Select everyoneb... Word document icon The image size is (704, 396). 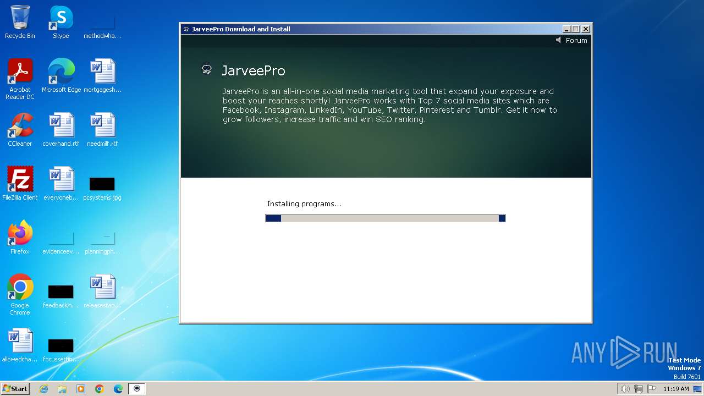pyautogui.click(x=61, y=184)
